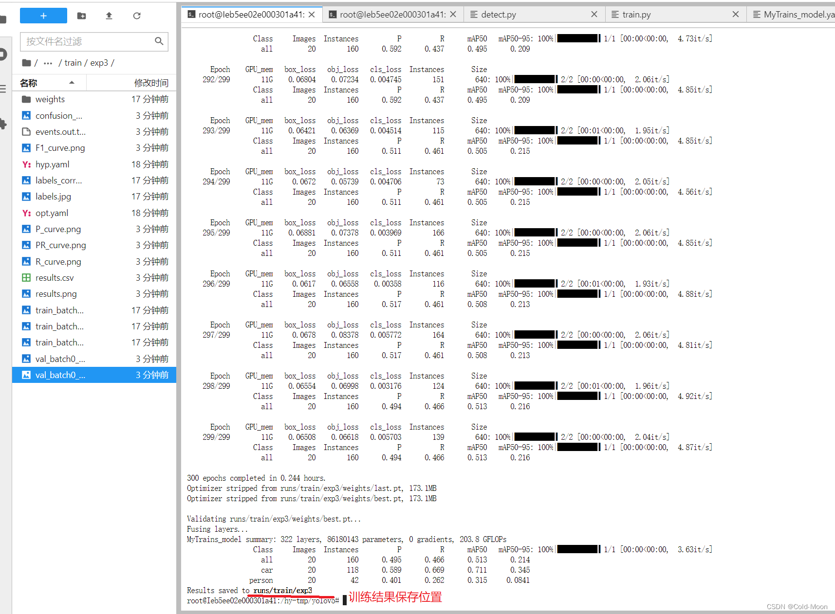Focus the filter files by name field
835x614 pixels.
point(94,41)
